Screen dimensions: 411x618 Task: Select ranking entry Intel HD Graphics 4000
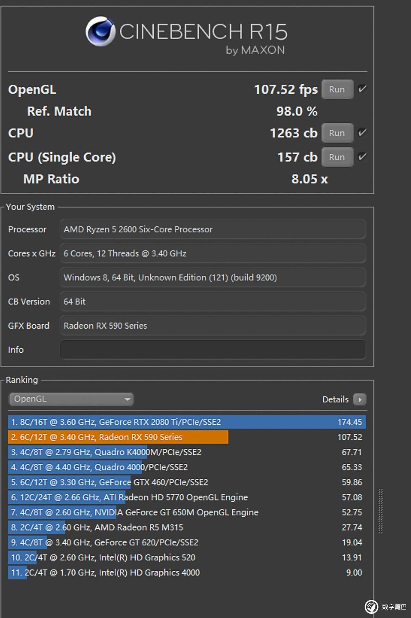click(x=187, y=573)
